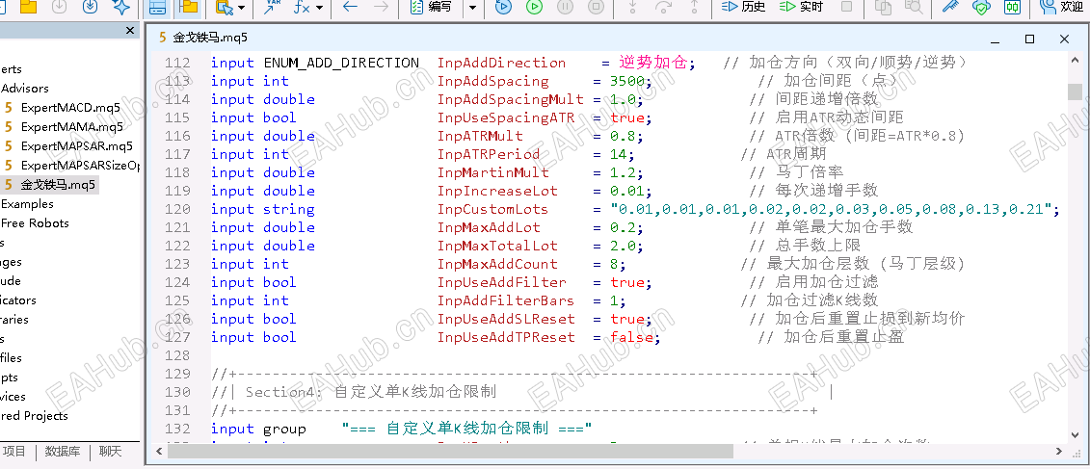Viewport: 1090px width, 469px height.
Task: Open the AI assistant sparkle icon
Action: (x=121, y=7)
